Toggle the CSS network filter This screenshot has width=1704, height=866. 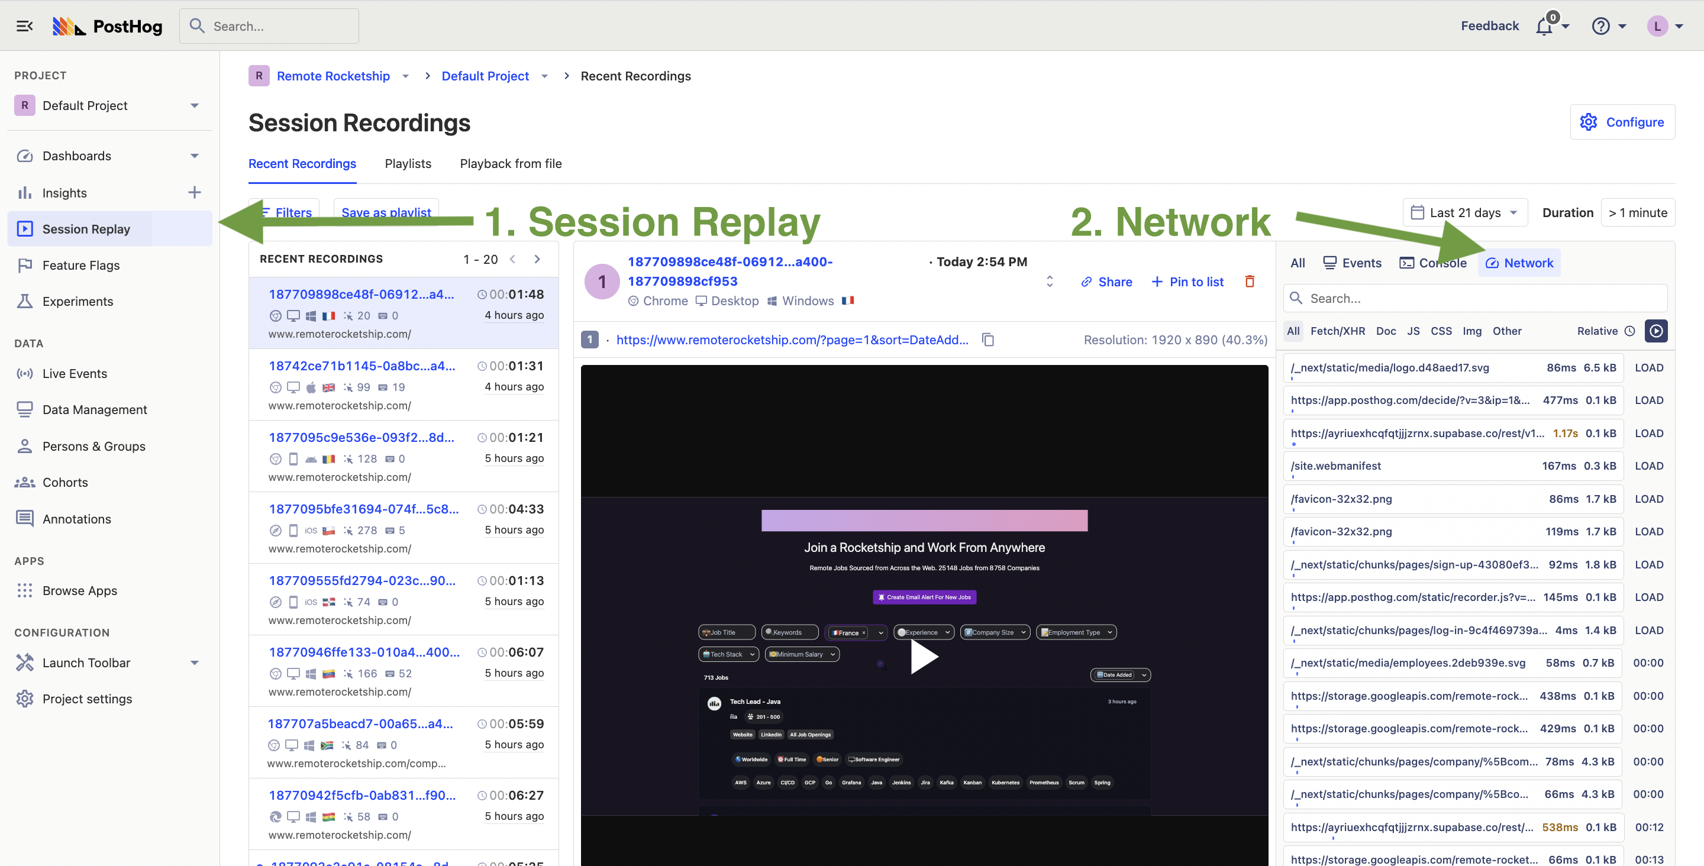point(1441,331)
